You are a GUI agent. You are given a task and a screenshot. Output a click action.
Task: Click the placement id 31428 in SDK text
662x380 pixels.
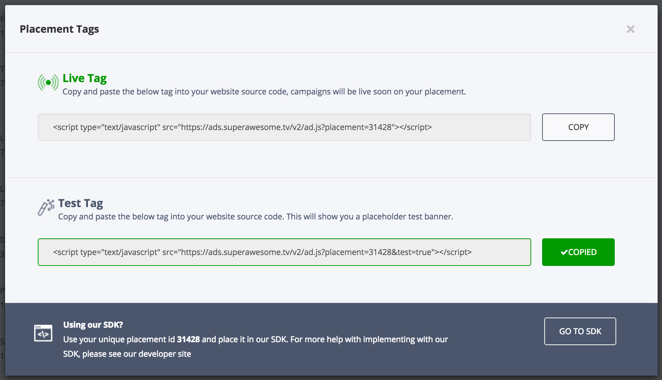(188, 339)
